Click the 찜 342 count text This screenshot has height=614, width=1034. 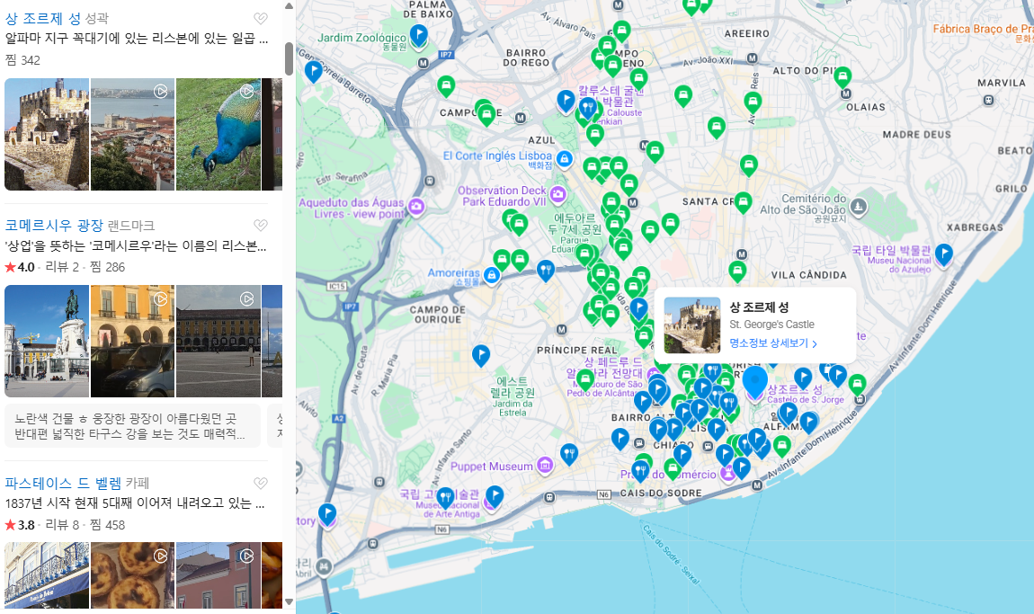[22, 60]
